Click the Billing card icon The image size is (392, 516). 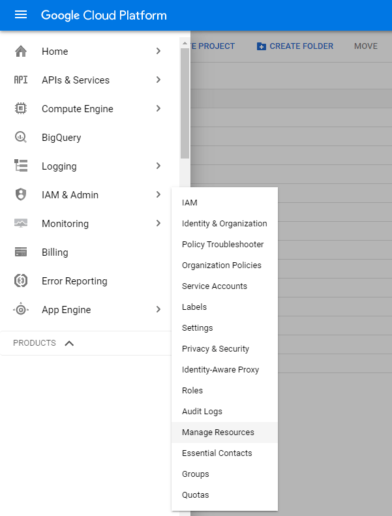21,252
